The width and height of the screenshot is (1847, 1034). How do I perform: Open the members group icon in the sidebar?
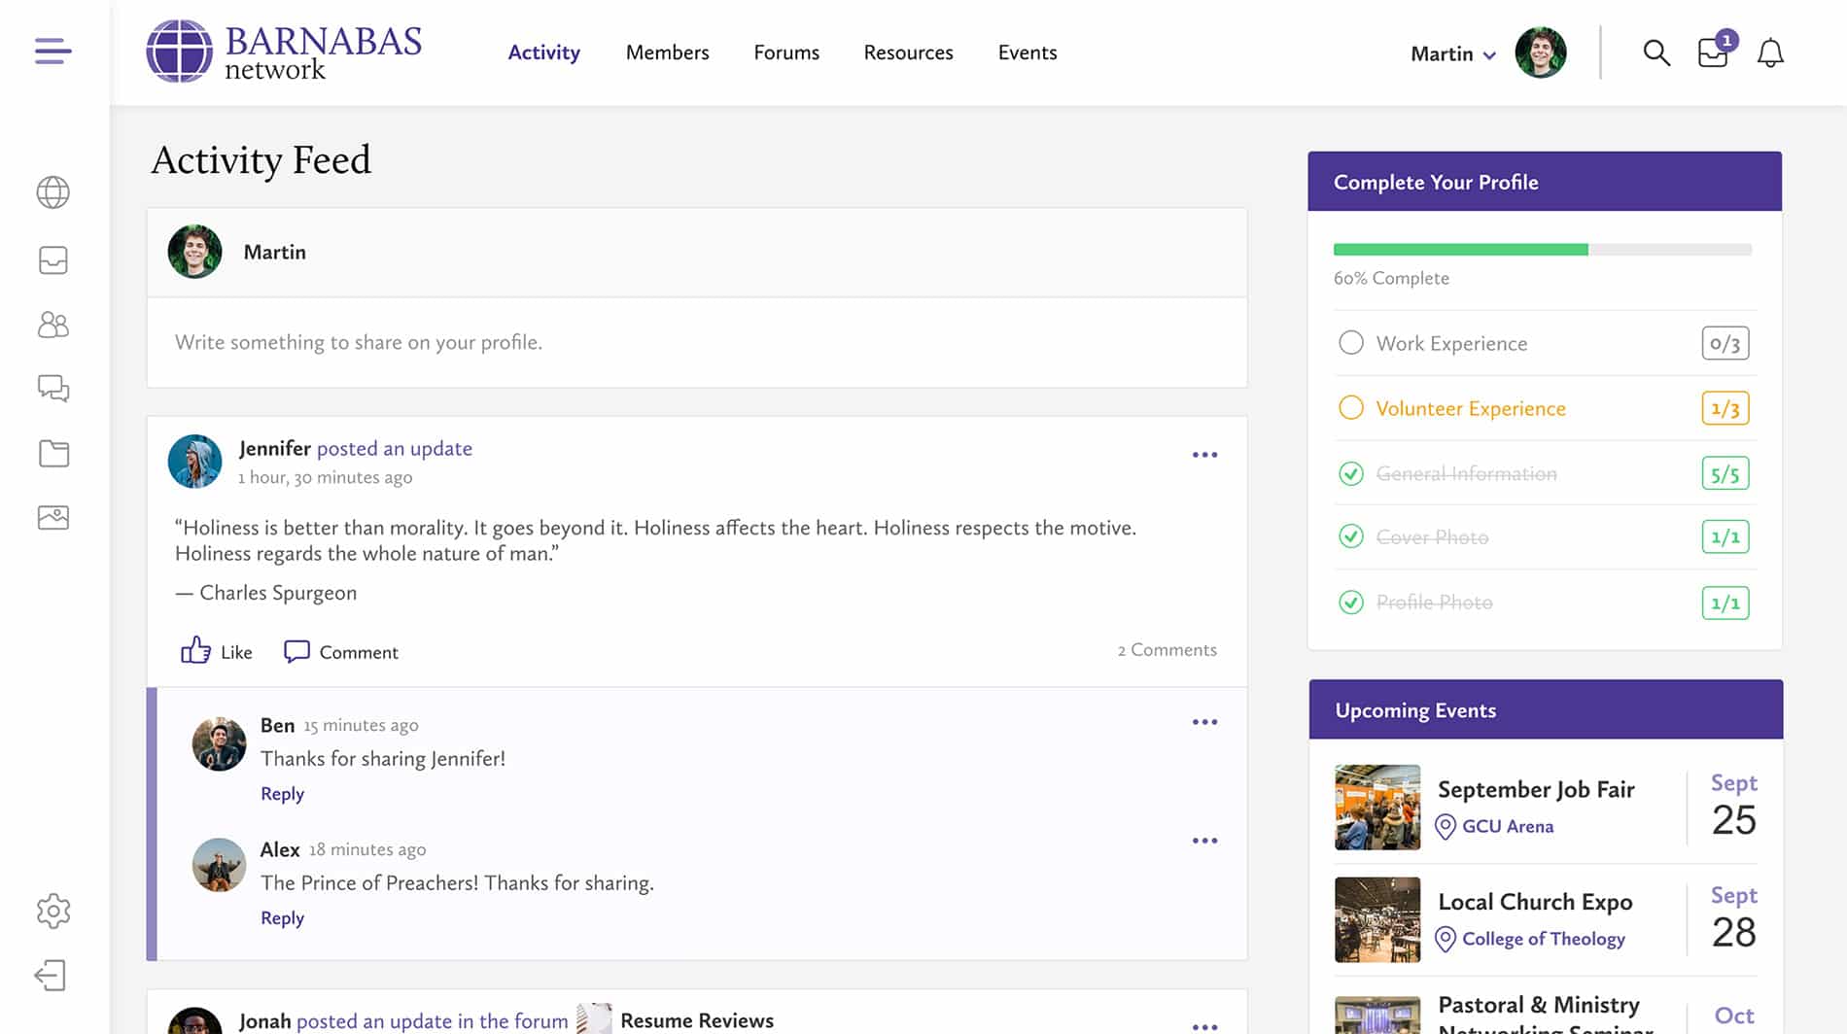(x=52, y=325)
